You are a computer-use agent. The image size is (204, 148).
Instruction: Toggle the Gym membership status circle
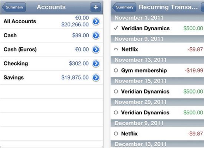[x=116, y=70]
